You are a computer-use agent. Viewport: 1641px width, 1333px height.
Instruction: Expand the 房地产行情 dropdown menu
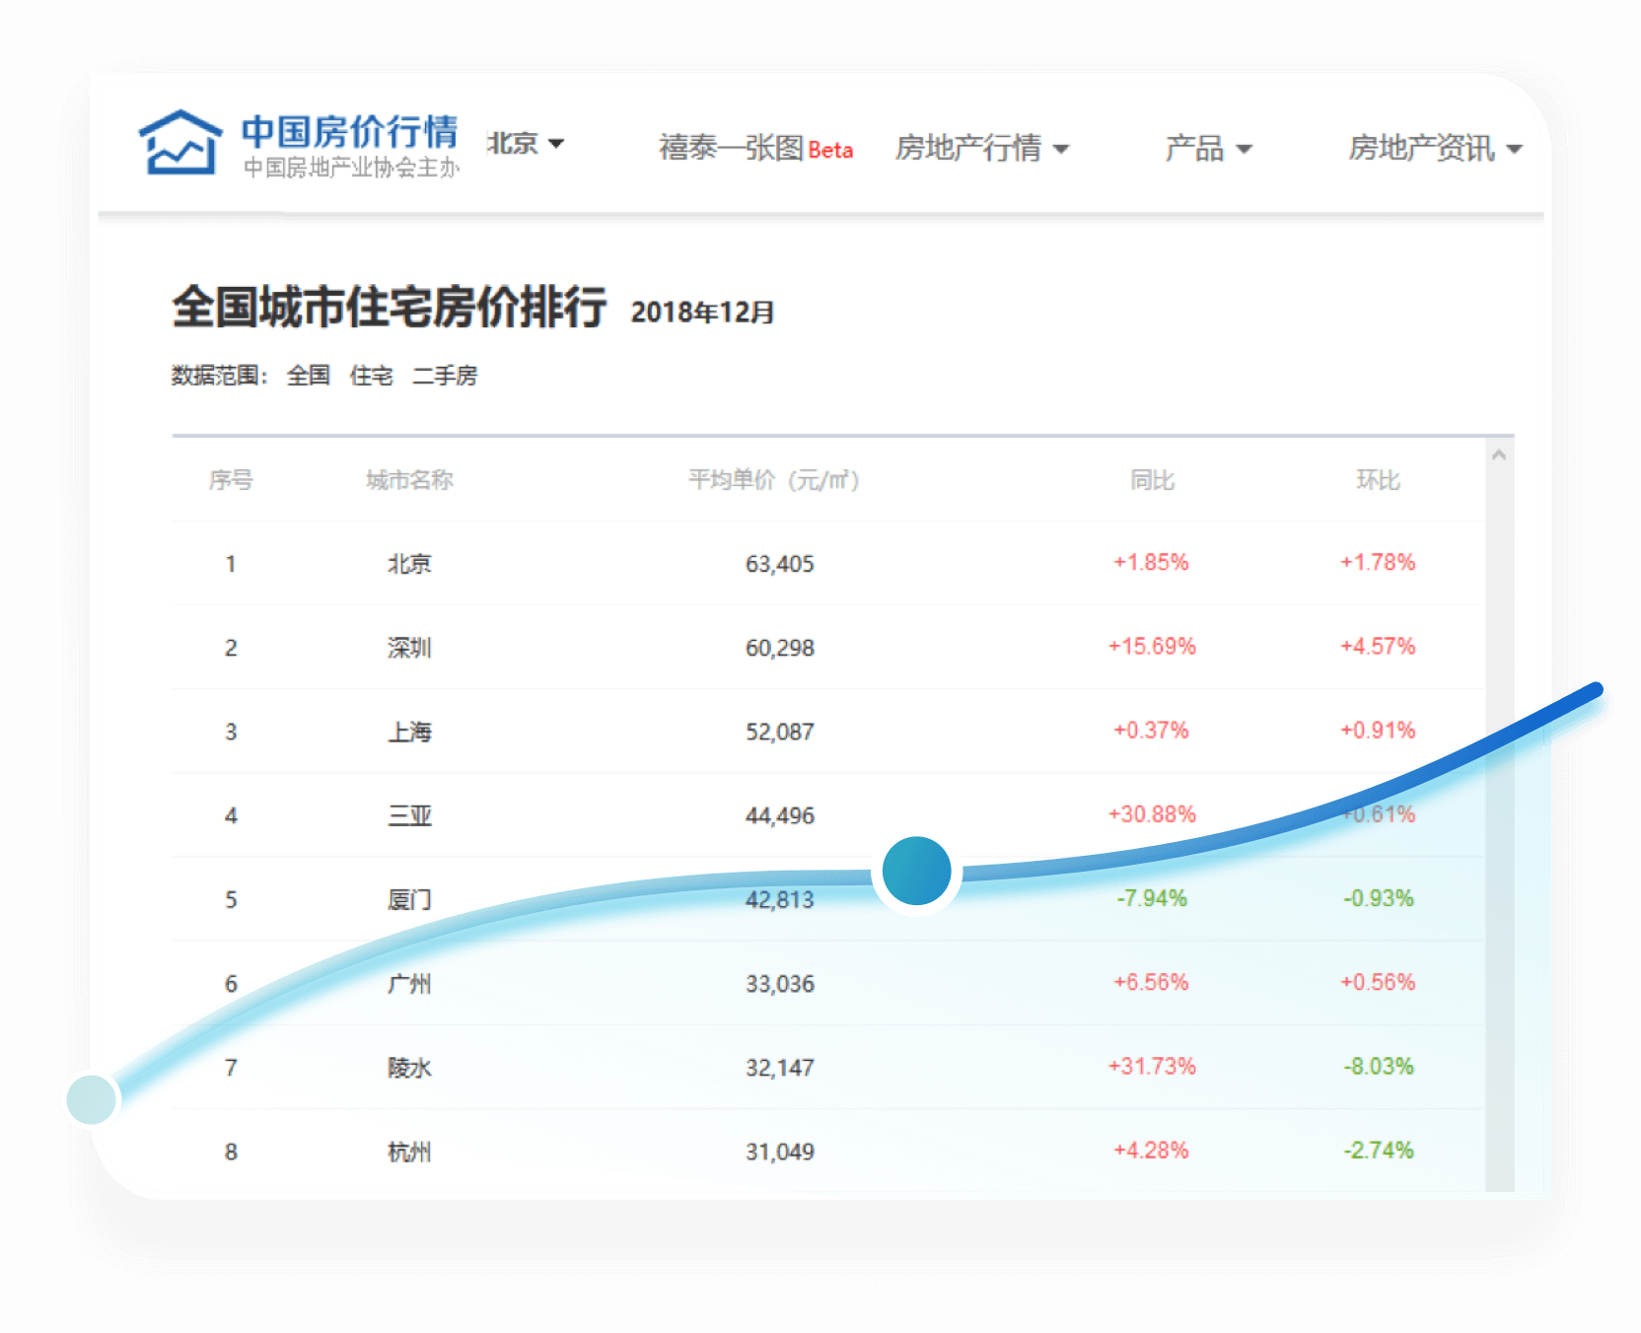click(x=981, y=148)
